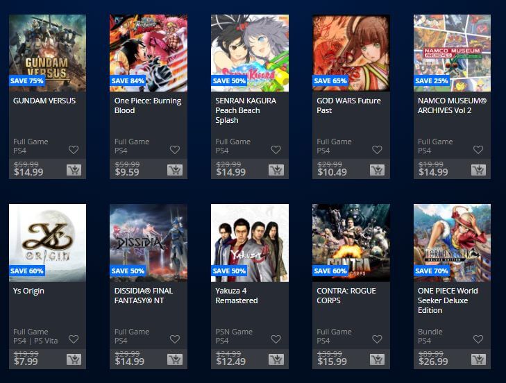Favorite CONTRA: ROGUE CORPS with heart

[377, 339]
